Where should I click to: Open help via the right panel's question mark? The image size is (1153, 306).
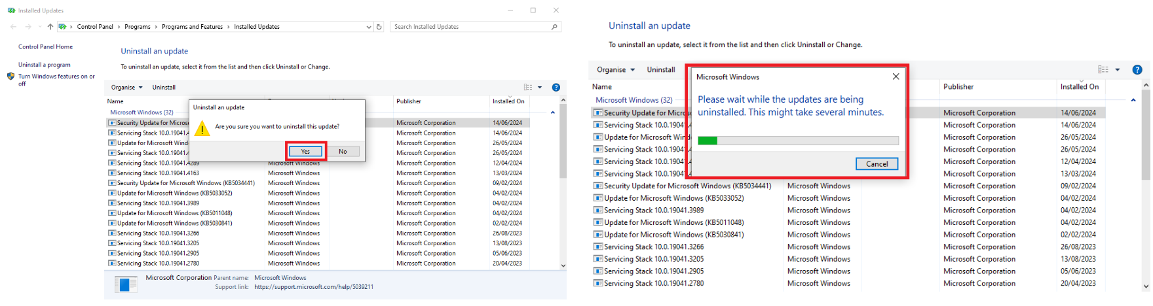[1137, 69]
